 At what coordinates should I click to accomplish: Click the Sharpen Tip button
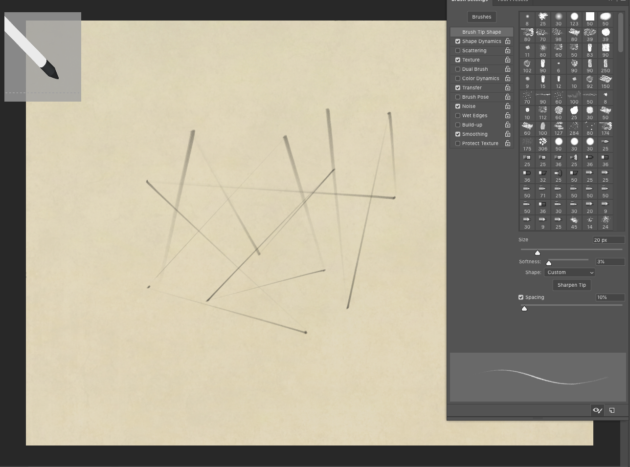click(x=571, y=285)
